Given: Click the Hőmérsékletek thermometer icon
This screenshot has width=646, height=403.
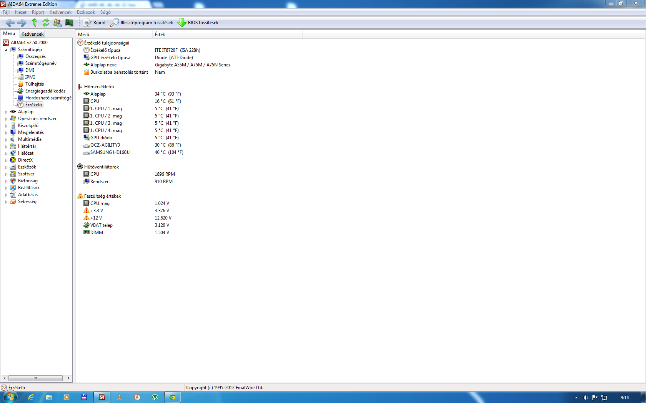Looking at the screenshot, I should point(80,87).
